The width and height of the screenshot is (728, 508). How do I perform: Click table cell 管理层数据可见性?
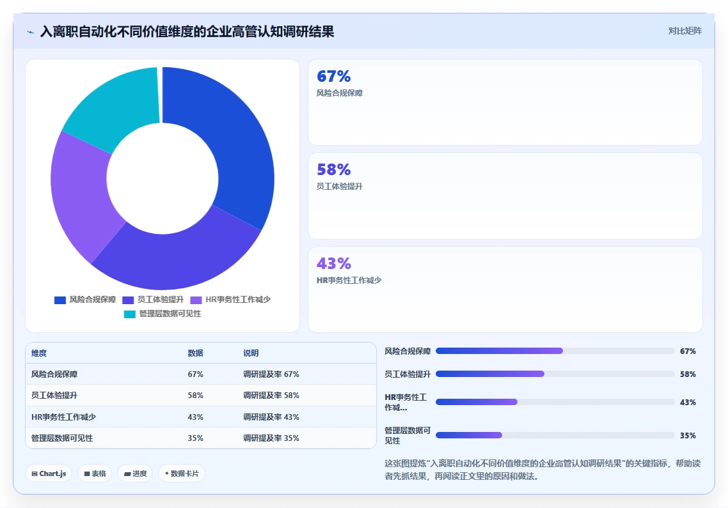point(62,438)
